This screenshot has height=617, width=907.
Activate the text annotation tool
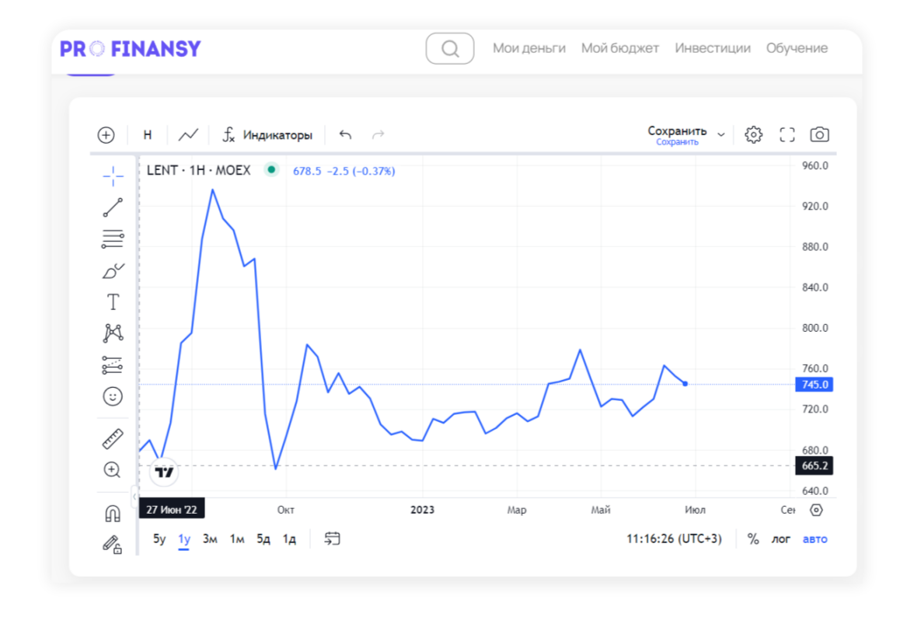[x=113, y=302]
